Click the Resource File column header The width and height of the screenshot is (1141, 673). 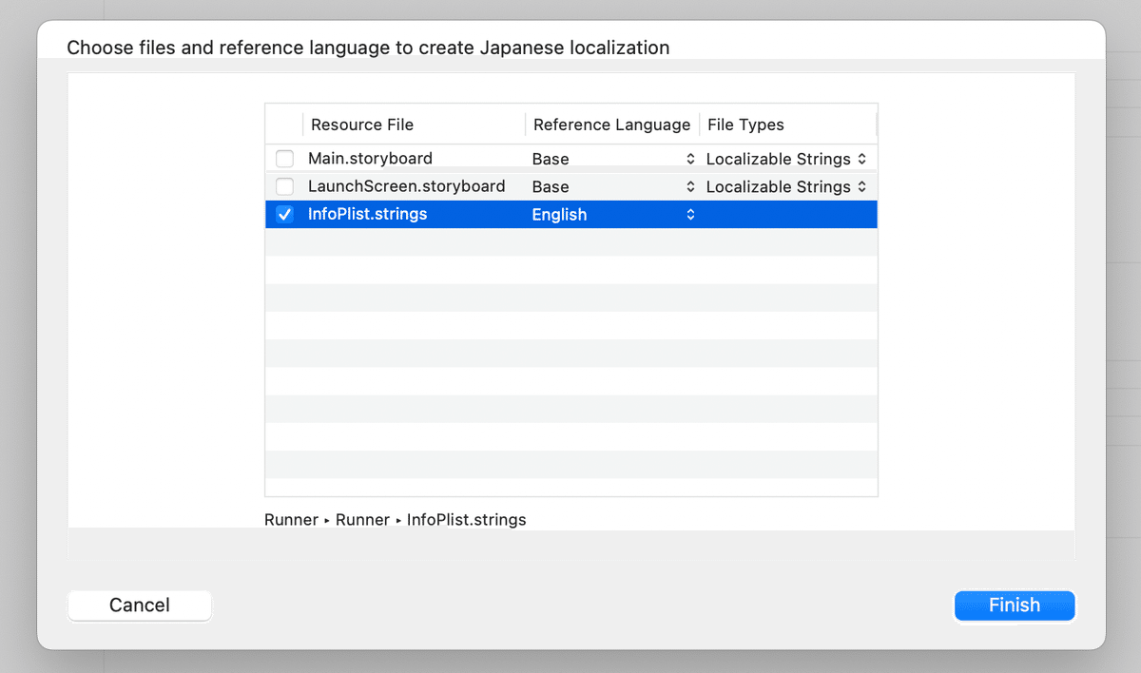coord(362,125)
